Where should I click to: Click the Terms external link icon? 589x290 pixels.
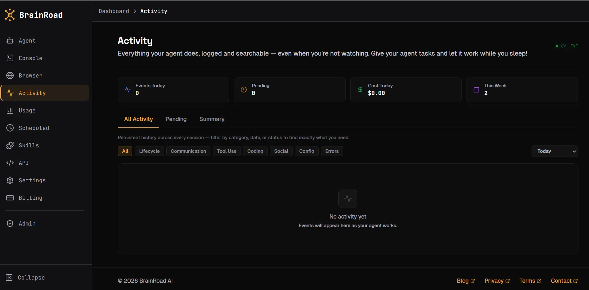(x=539, y=281)
